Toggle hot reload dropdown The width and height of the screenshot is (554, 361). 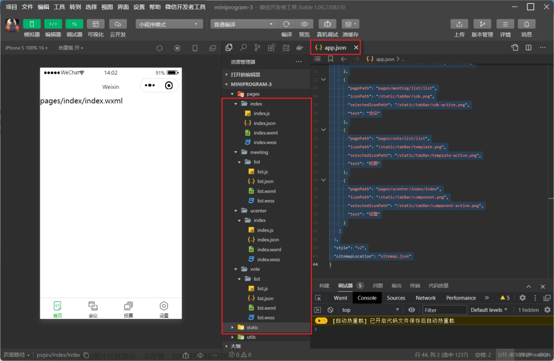tap(71, 48)
